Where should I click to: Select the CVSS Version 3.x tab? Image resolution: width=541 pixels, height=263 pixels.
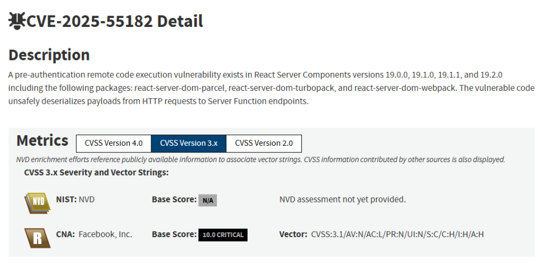click(189, 143)
